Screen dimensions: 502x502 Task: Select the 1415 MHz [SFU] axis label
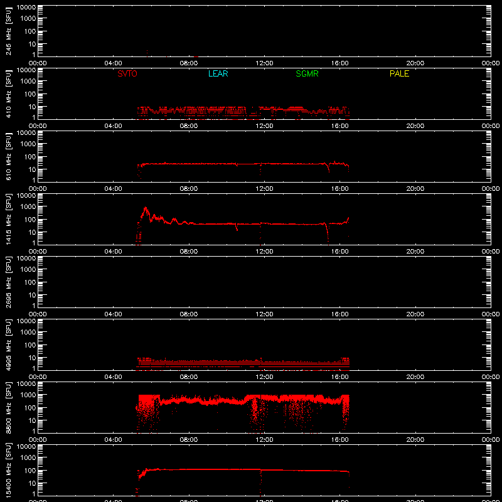tap(9, 219)
